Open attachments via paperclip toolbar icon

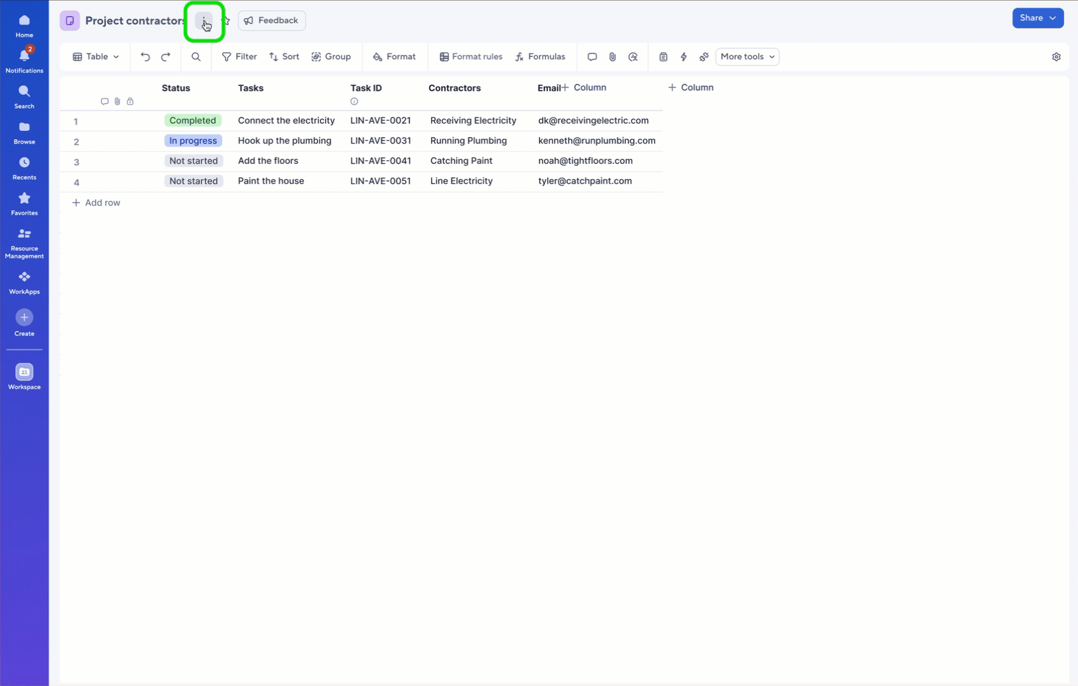[x=612, y=57]
